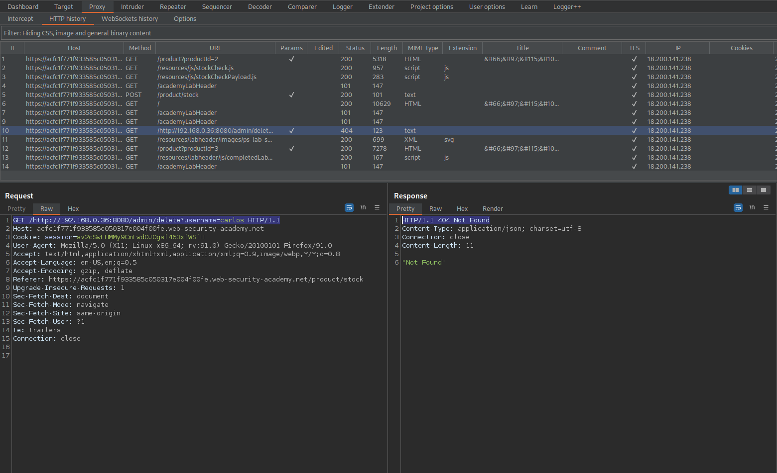This screenshot has height=473, width=777.
Task: Sort history by MIME type column
Action: click(x=423, y=48)
